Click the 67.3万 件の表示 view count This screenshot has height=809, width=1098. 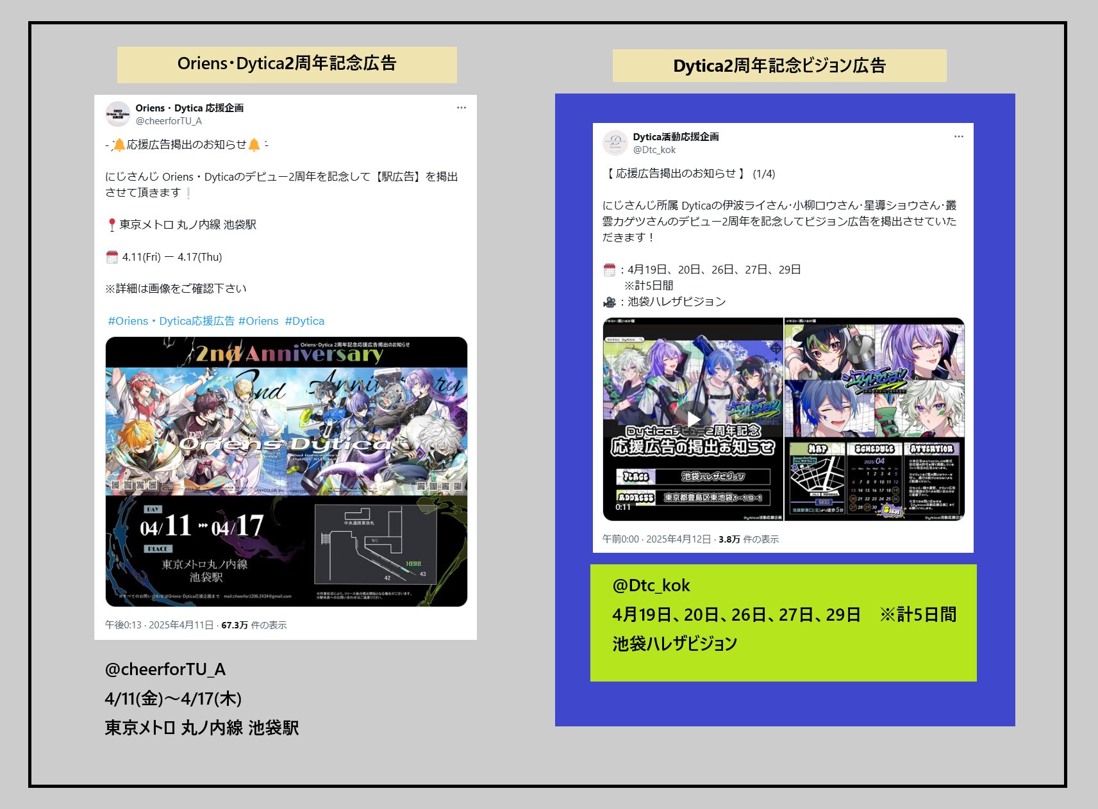click(x=254, y=625)
